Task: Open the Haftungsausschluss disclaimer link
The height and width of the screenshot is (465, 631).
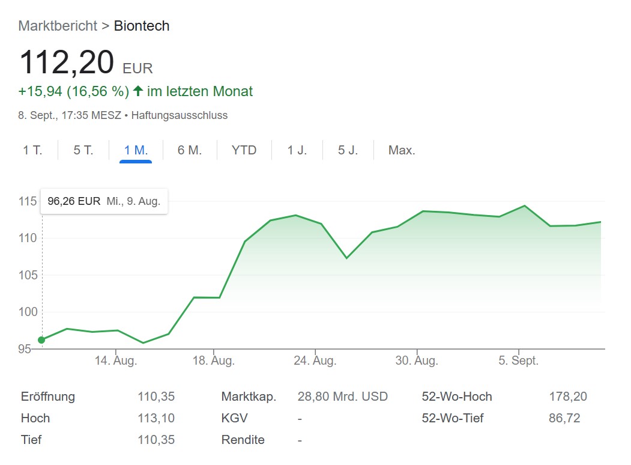Action: [180, 115]
